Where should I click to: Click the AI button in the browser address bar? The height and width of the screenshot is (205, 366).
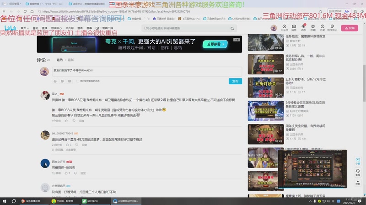click(x=347, y=11)
